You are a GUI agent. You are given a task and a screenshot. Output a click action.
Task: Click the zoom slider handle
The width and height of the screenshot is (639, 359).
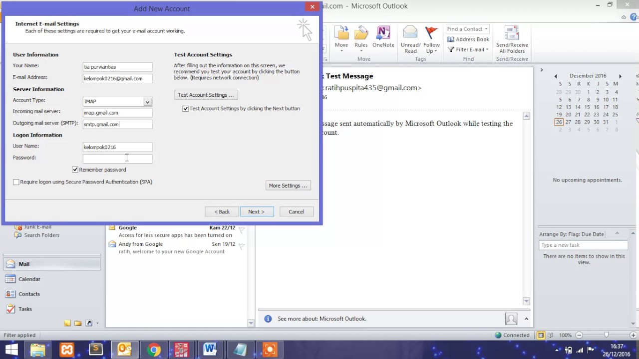[606, 335]
